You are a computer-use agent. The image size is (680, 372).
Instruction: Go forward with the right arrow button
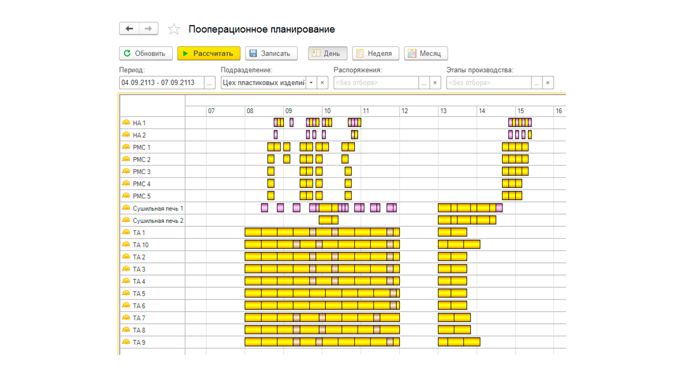tap(148, 28)
